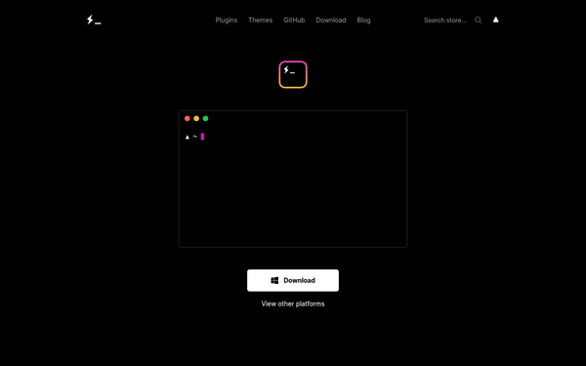Image resolution: width=586 pixels, height=366 pixels.
Task: Click the green dot in terminal demo
Action: click(205, 118)
